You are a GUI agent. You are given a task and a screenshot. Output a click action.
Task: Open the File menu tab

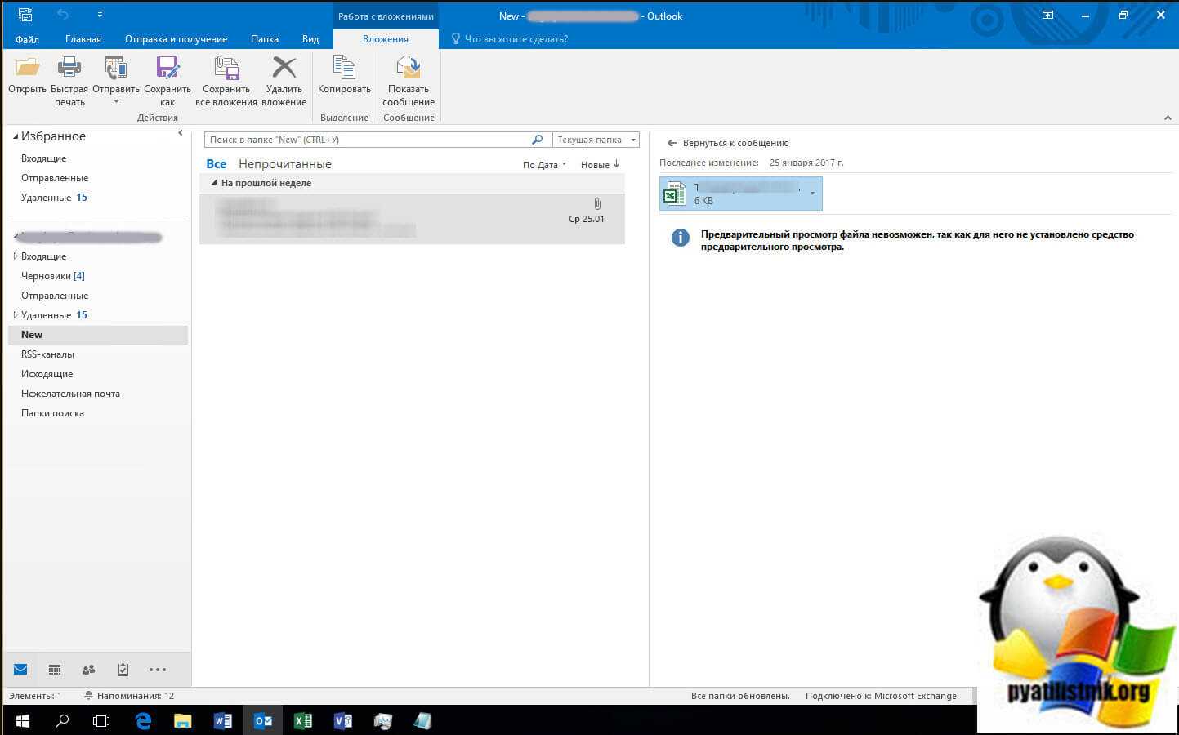click(x=27, y=39)
